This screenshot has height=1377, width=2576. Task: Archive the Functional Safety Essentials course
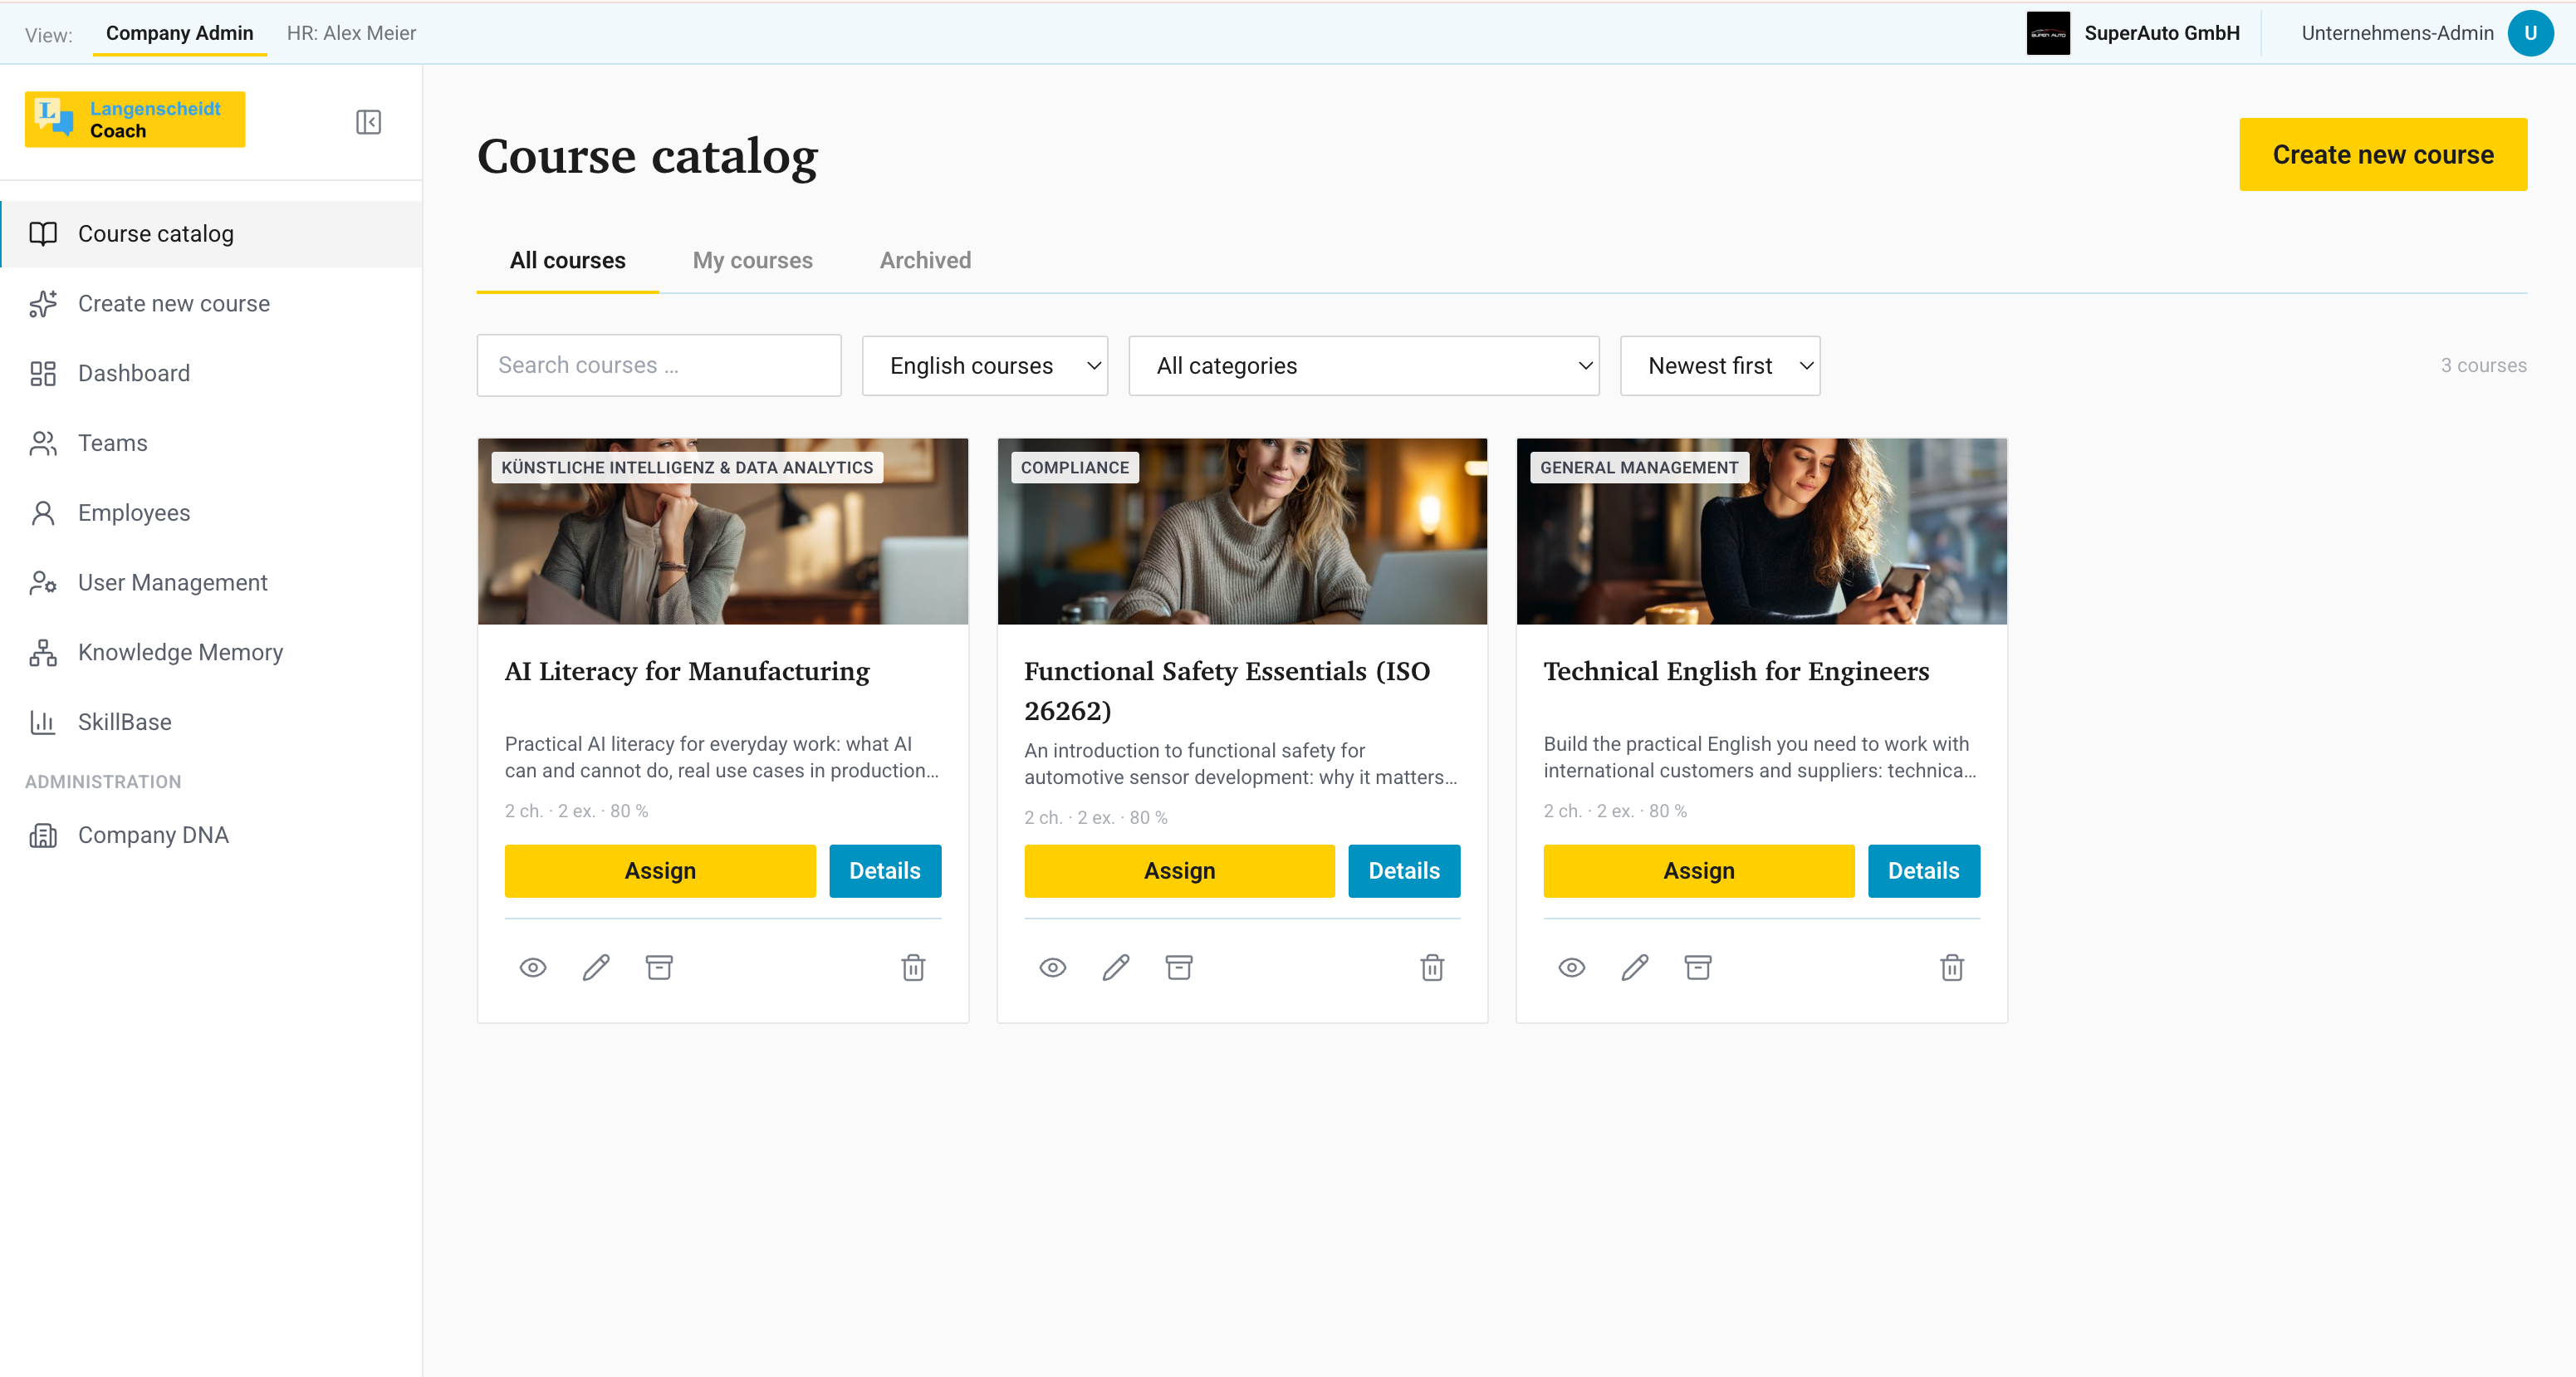[1179, 967]
